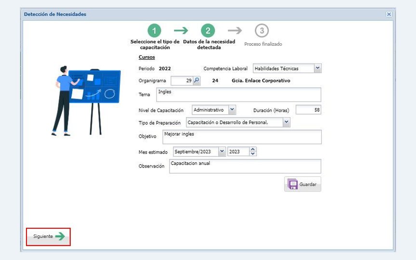Screen dimensions: 416x260
Task: Click the Guardar button
Action: click(x=302, y=184)
